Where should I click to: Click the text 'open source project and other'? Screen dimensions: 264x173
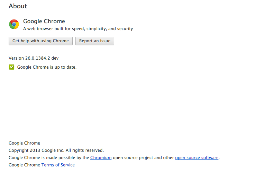pos(143,158)
